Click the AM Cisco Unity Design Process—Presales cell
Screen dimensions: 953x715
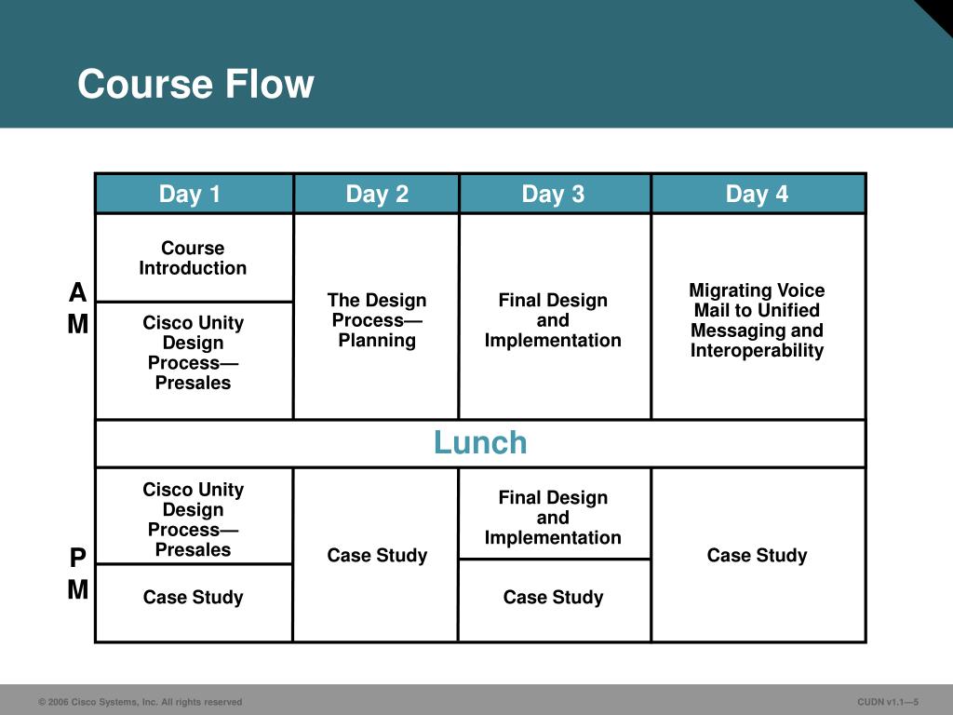click(194, 360)
